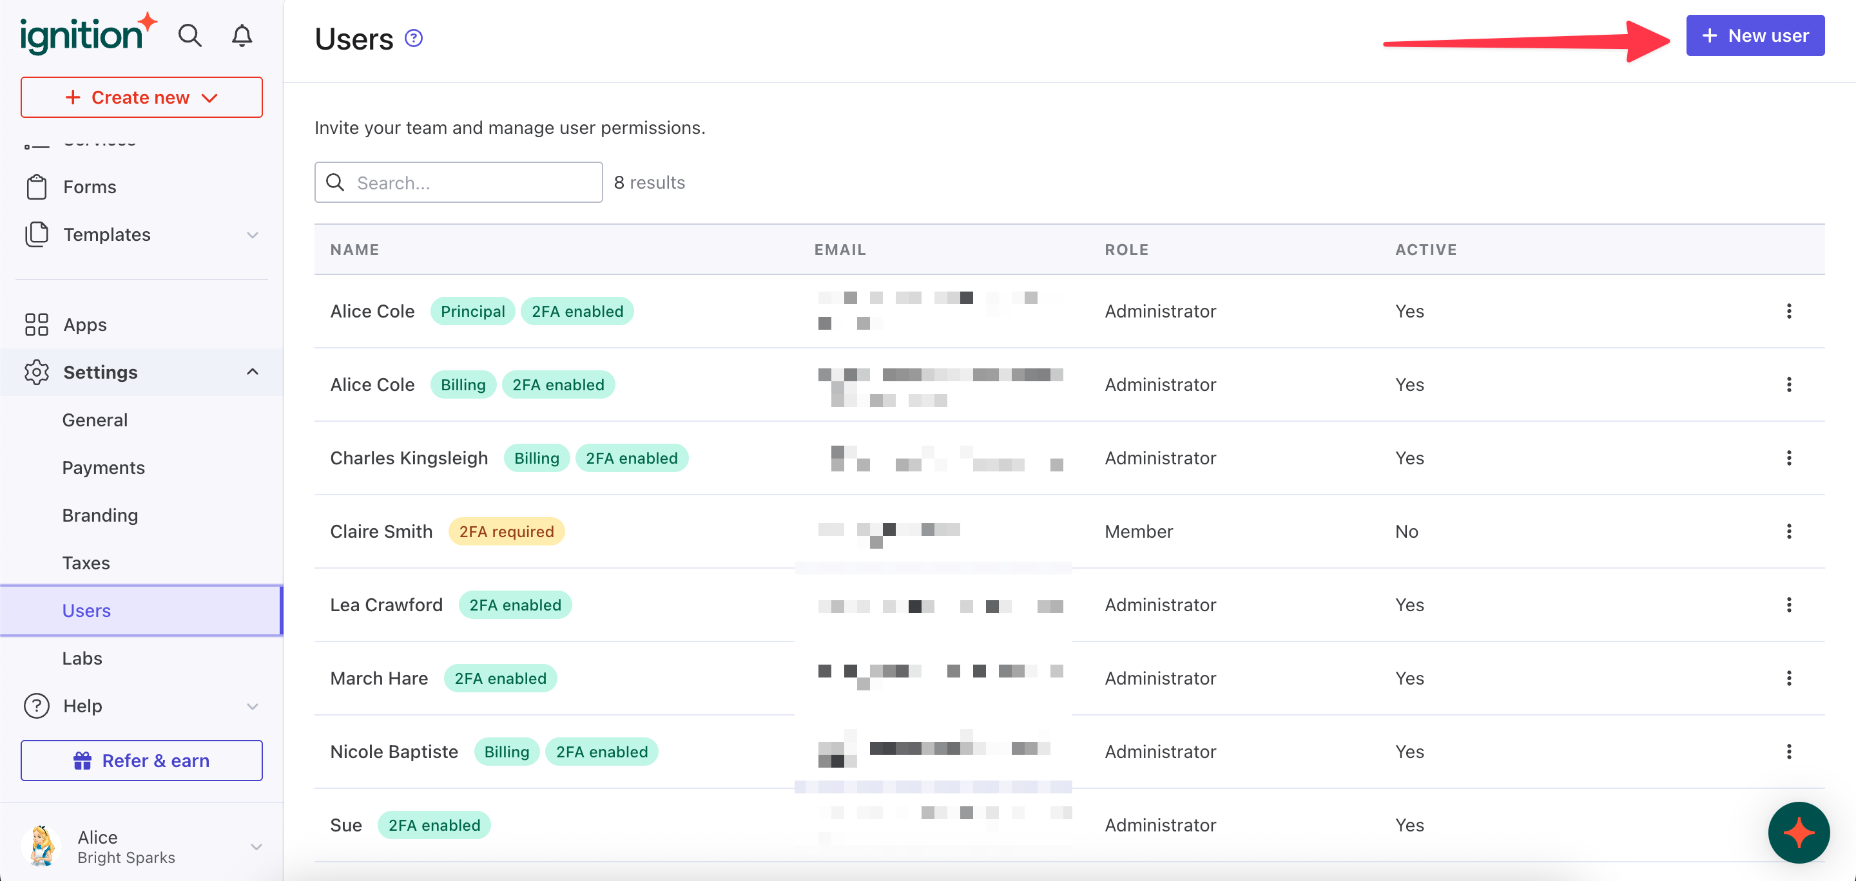The height and width of the screenshot is (881, 1856).
Task: Select the March Hare name
Action: click(x=379, y=678)
